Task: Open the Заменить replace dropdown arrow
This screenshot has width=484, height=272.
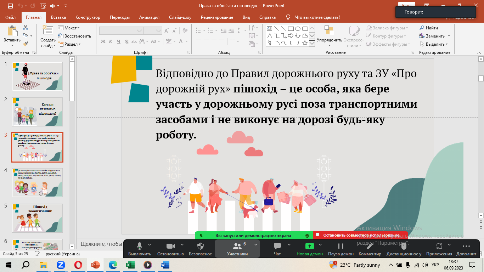Action: click(449, 36)
